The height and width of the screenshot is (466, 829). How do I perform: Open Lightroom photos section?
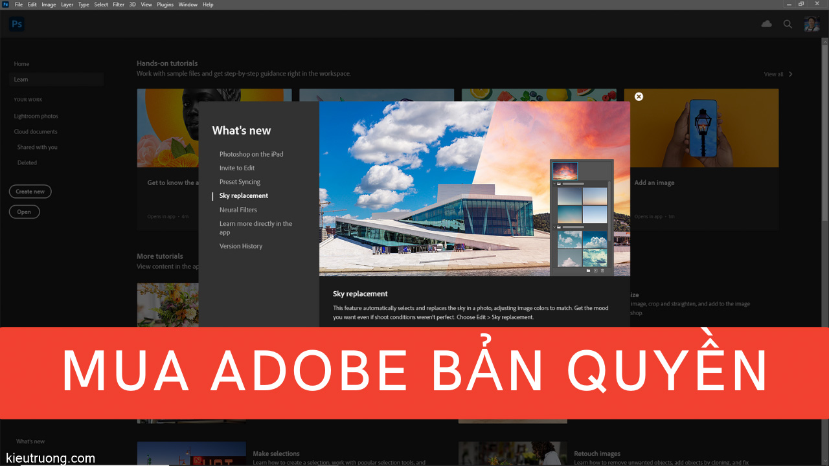(x=36, y=116)
